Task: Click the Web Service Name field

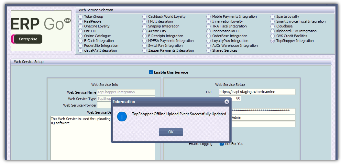Action: (126, 92)
